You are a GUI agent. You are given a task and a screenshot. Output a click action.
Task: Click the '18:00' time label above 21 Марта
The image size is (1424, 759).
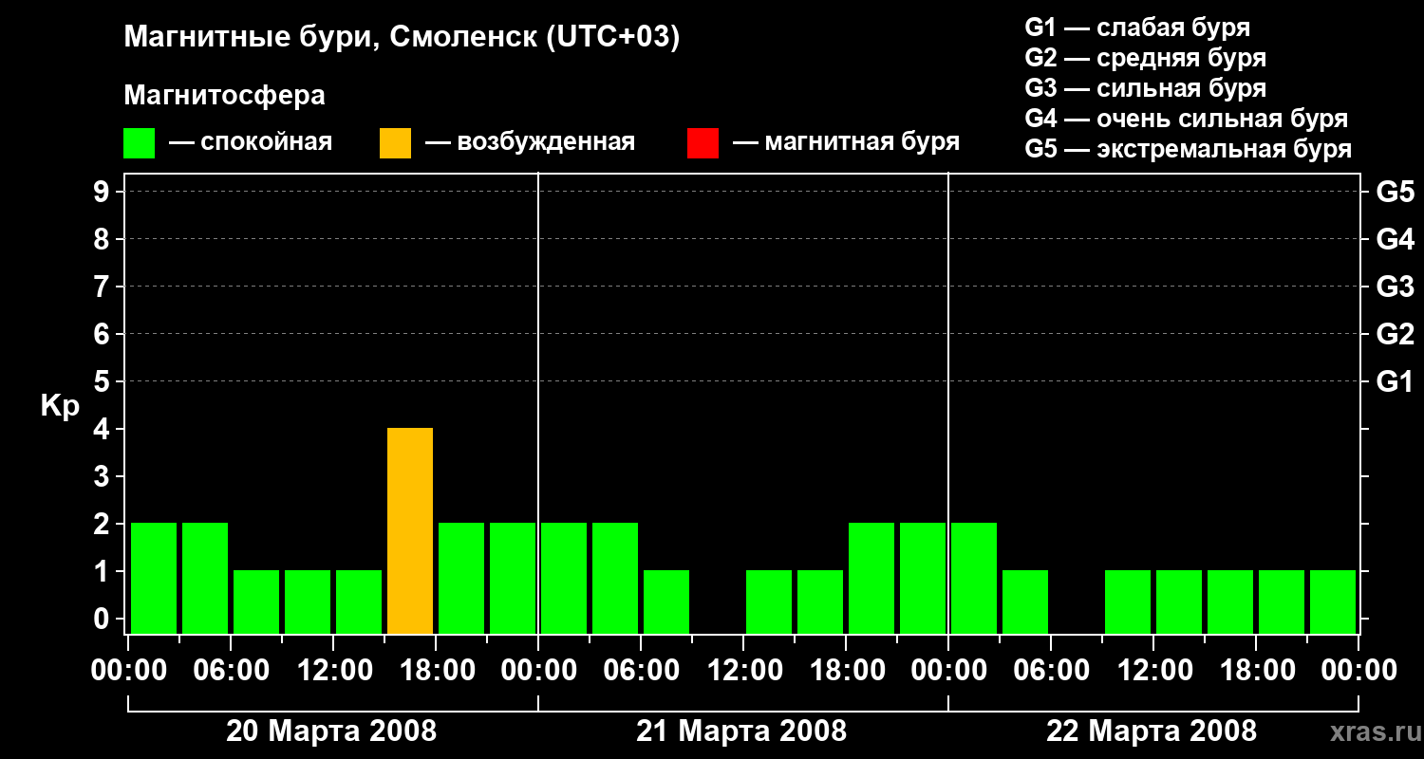[x=846, y=671]
